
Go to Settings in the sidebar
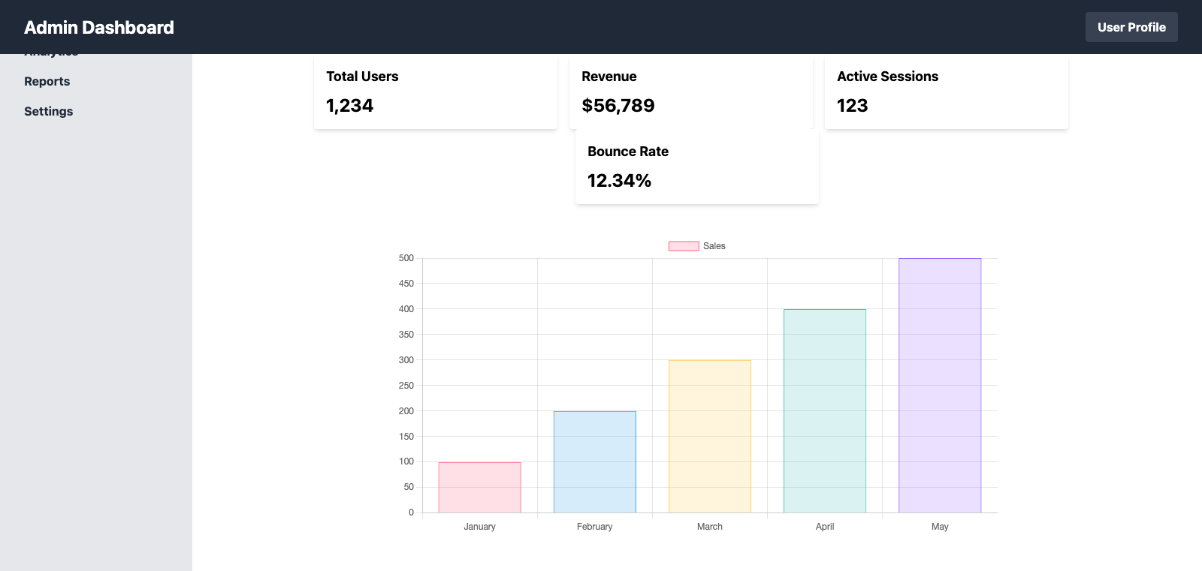48,112
